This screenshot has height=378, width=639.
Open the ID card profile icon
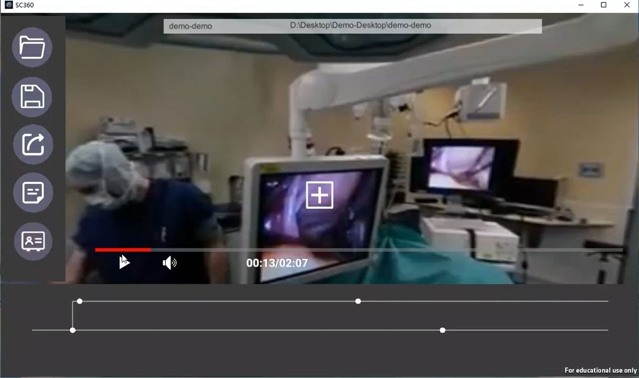[x=33, y=241]
